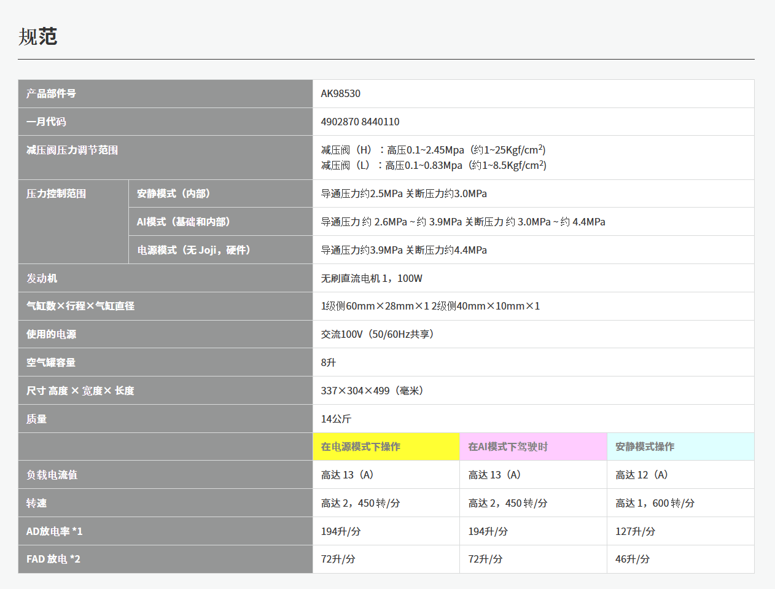Image resolution: width=775 pixels, height=589 pixels.
Task: Click 高达 2，450转/分 in power mode column
Action: (360, 503)
